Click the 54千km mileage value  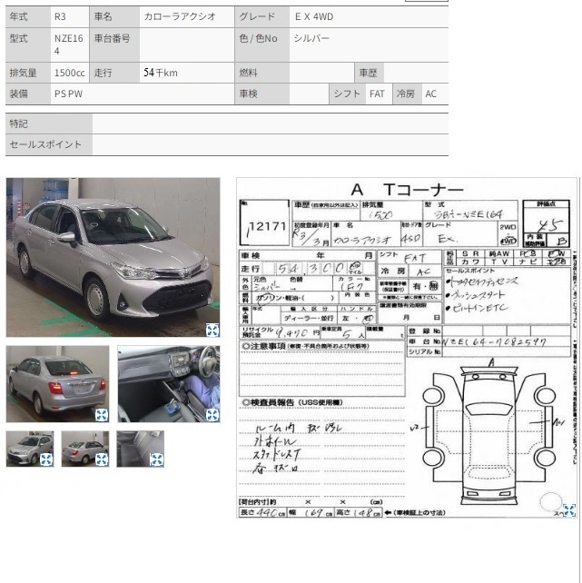[x=161, y=73]
